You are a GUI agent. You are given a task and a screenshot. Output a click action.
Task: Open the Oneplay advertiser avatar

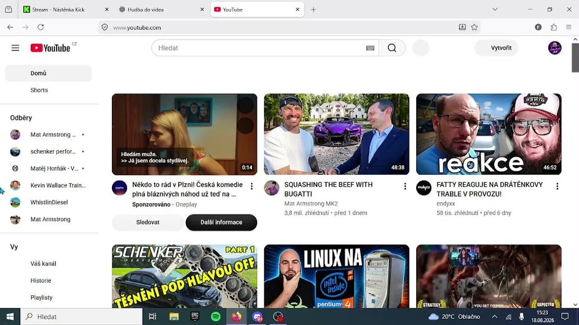click(x=119, y=188)
